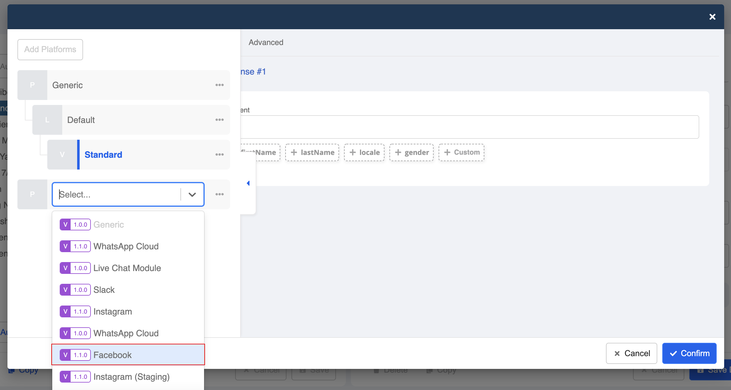Viewport: 731px width, 390px height.
Task: Click the L badge on the Default row
Action: tap(47, 120)
